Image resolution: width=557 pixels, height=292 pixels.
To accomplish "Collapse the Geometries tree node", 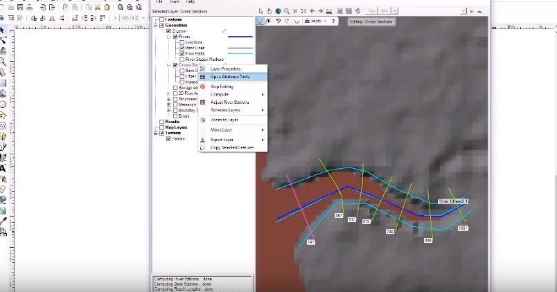I will (156, 25).
